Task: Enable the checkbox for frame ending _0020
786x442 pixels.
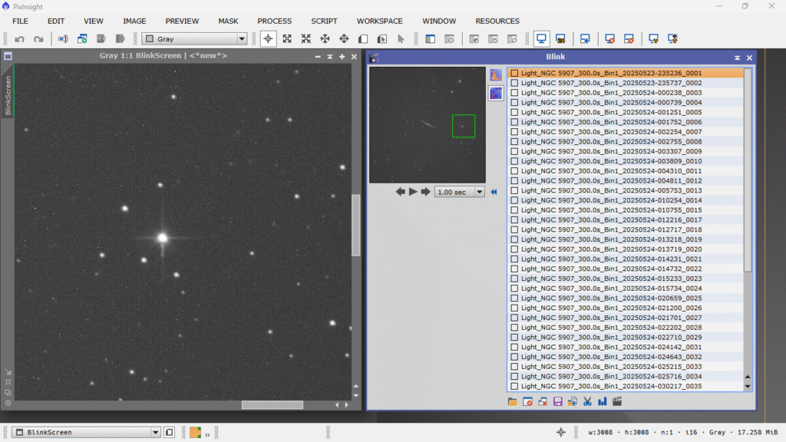Action: pos(514,249)
